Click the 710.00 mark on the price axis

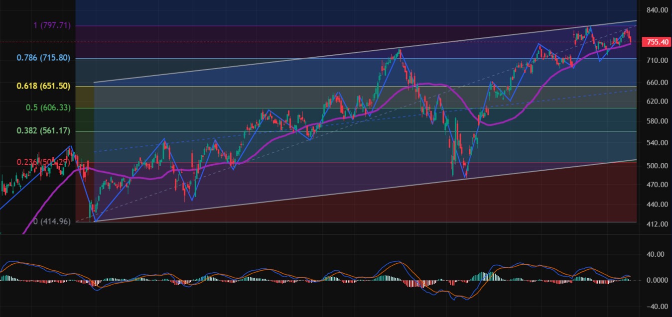click(656, 60)
